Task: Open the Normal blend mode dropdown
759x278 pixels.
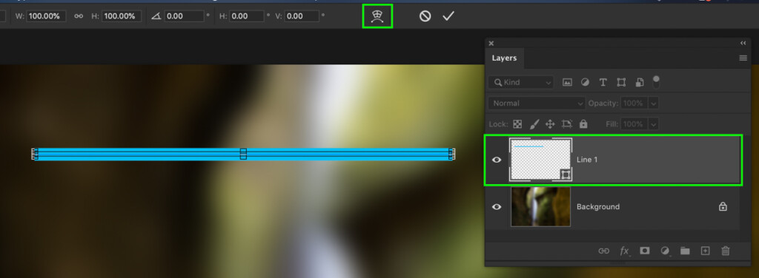Action: point(537,104)
